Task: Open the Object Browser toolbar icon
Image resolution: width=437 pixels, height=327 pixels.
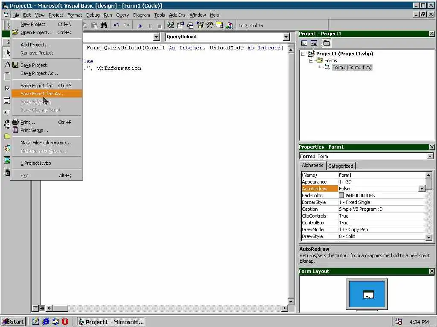Action: pyautogui.click(x=200, y=25)
